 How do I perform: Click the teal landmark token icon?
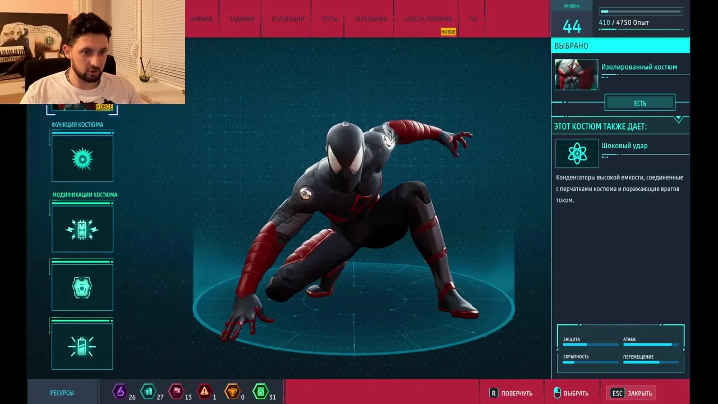[148, 391]
